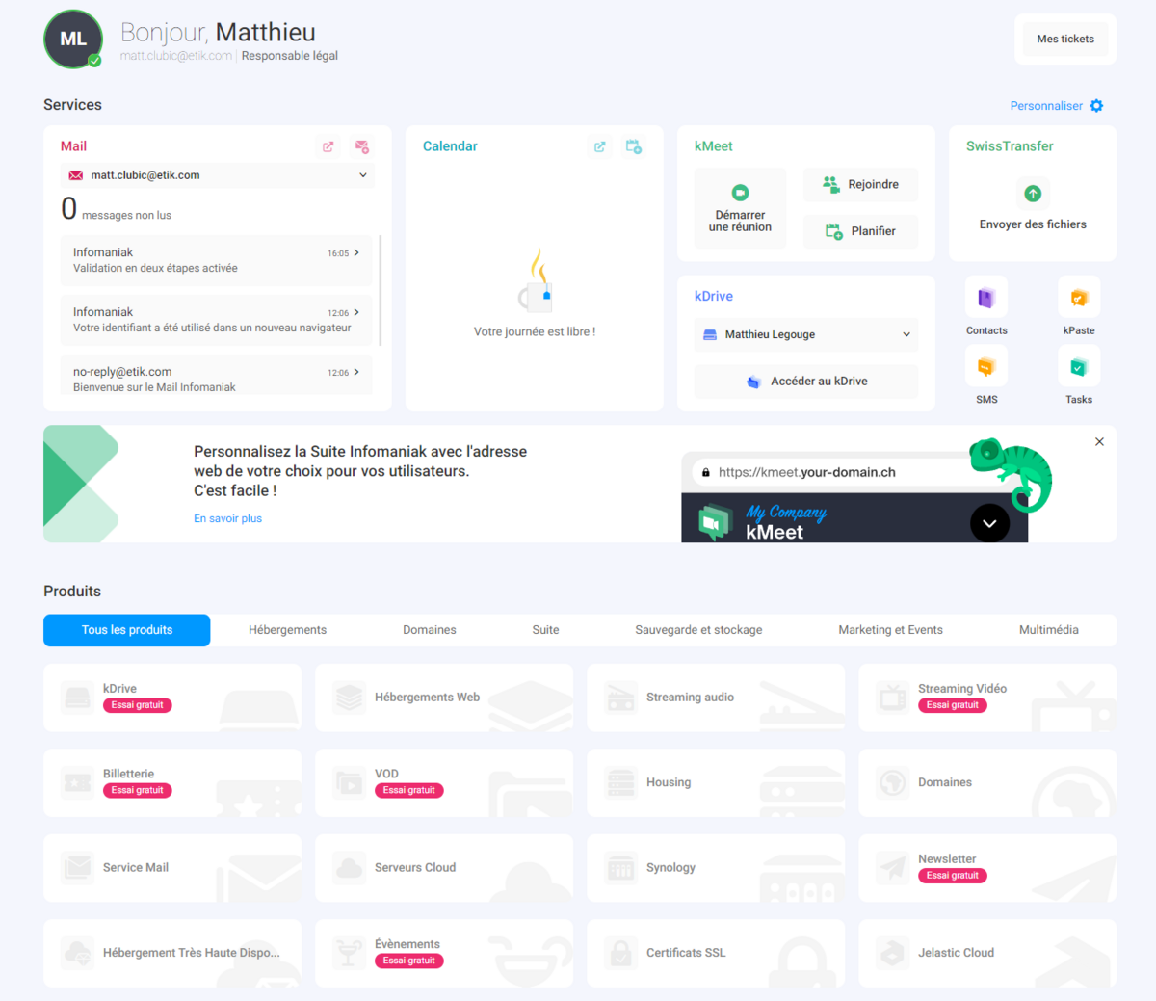Switch to the Hébergements tab
Screen dimensions: 1156x1001
287,630
